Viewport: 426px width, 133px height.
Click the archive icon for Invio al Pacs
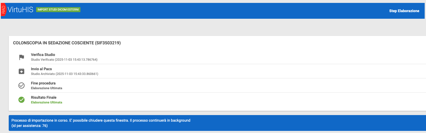(x=22, y=71)
